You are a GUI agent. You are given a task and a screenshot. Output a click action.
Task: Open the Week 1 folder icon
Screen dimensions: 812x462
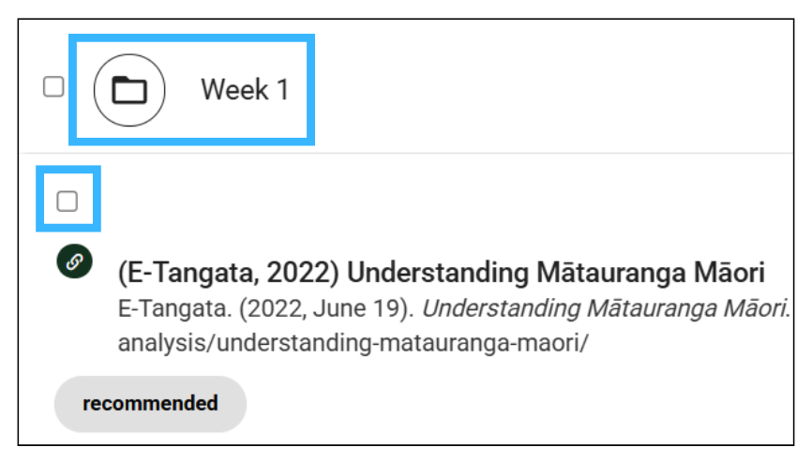click(129, 91)
